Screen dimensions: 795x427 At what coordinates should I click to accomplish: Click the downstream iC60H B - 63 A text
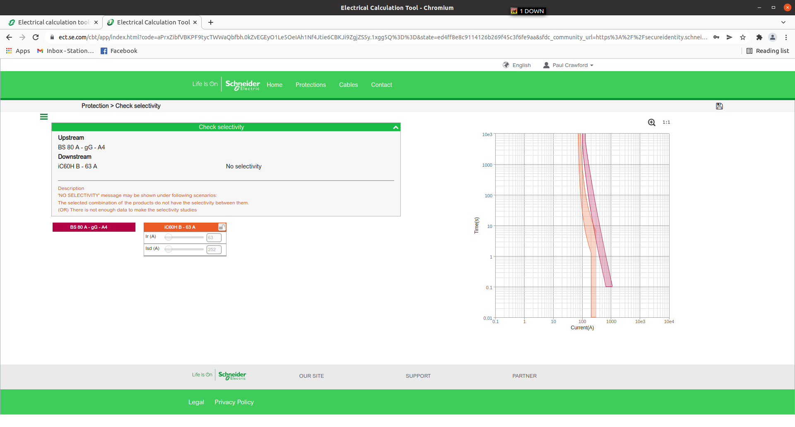pyautogui.click(x=77, y=166)
